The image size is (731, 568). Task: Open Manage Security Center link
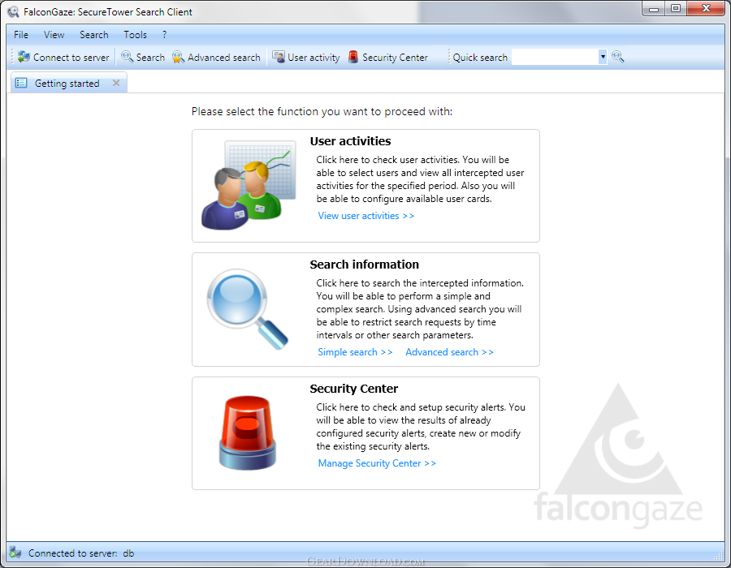(377, 463)
